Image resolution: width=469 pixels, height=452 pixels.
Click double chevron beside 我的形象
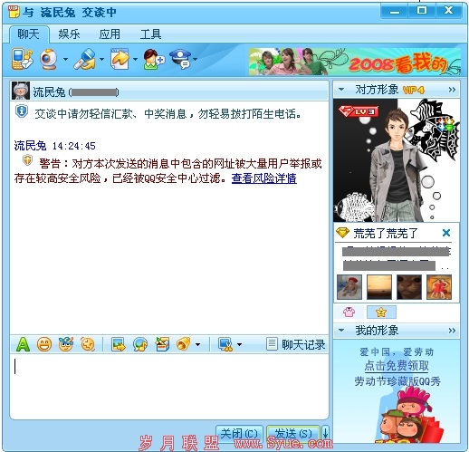pyautogui.click(x=452, y=331)
